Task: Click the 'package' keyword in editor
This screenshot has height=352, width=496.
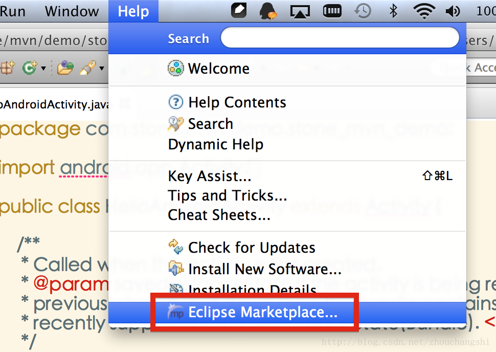Action: click(40, 130)
